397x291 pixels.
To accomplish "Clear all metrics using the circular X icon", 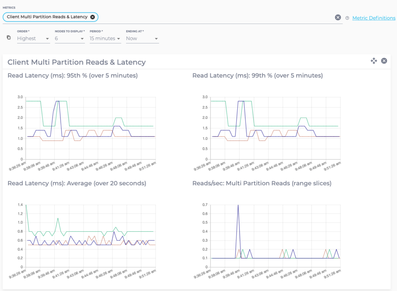I will click(x=338, y=17).
